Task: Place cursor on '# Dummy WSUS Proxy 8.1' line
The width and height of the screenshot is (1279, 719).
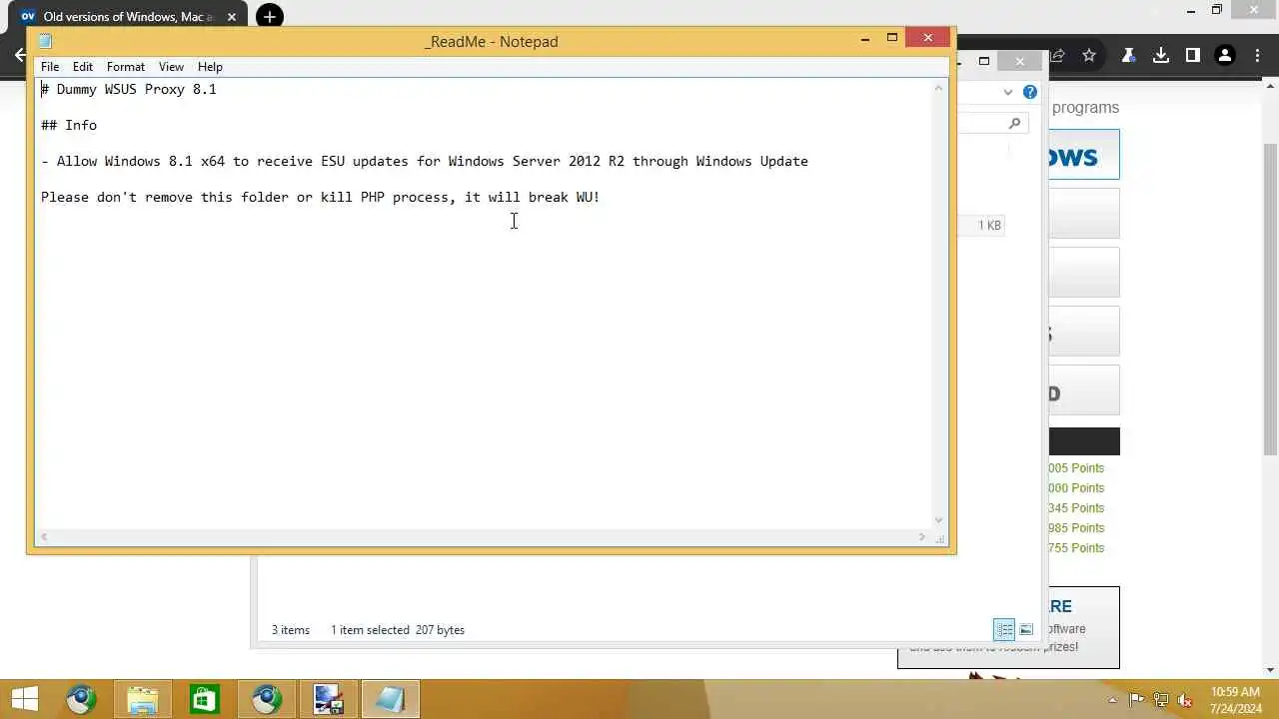Action: [x=129, y=89]
